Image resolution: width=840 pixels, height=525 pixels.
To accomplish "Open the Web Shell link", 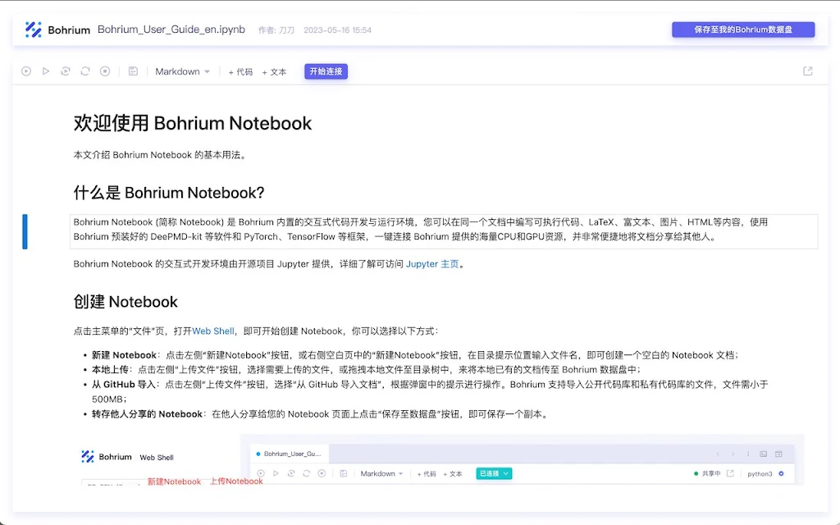I will point(213,331).
